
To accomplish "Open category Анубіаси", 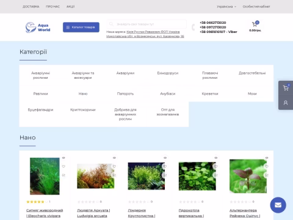I will (168, 94).
